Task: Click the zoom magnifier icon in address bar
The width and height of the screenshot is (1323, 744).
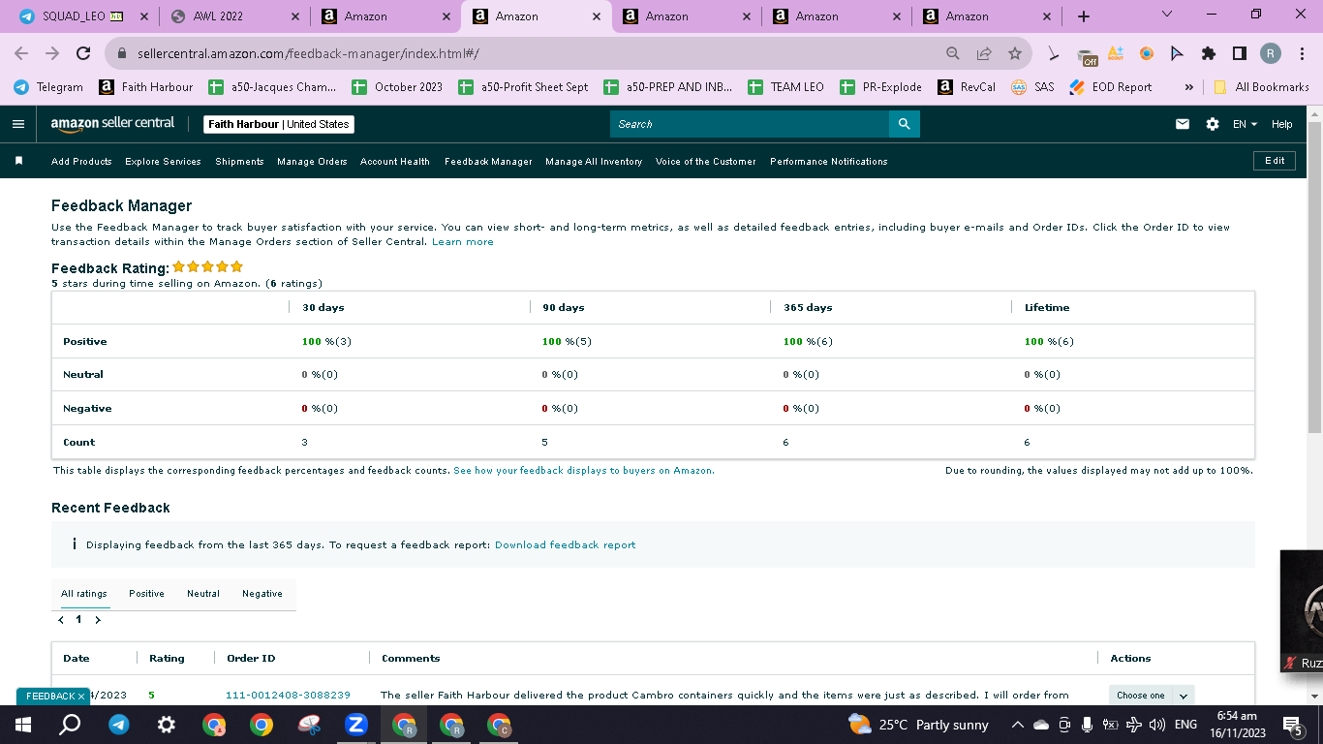Action: click(x=953, y=54)
